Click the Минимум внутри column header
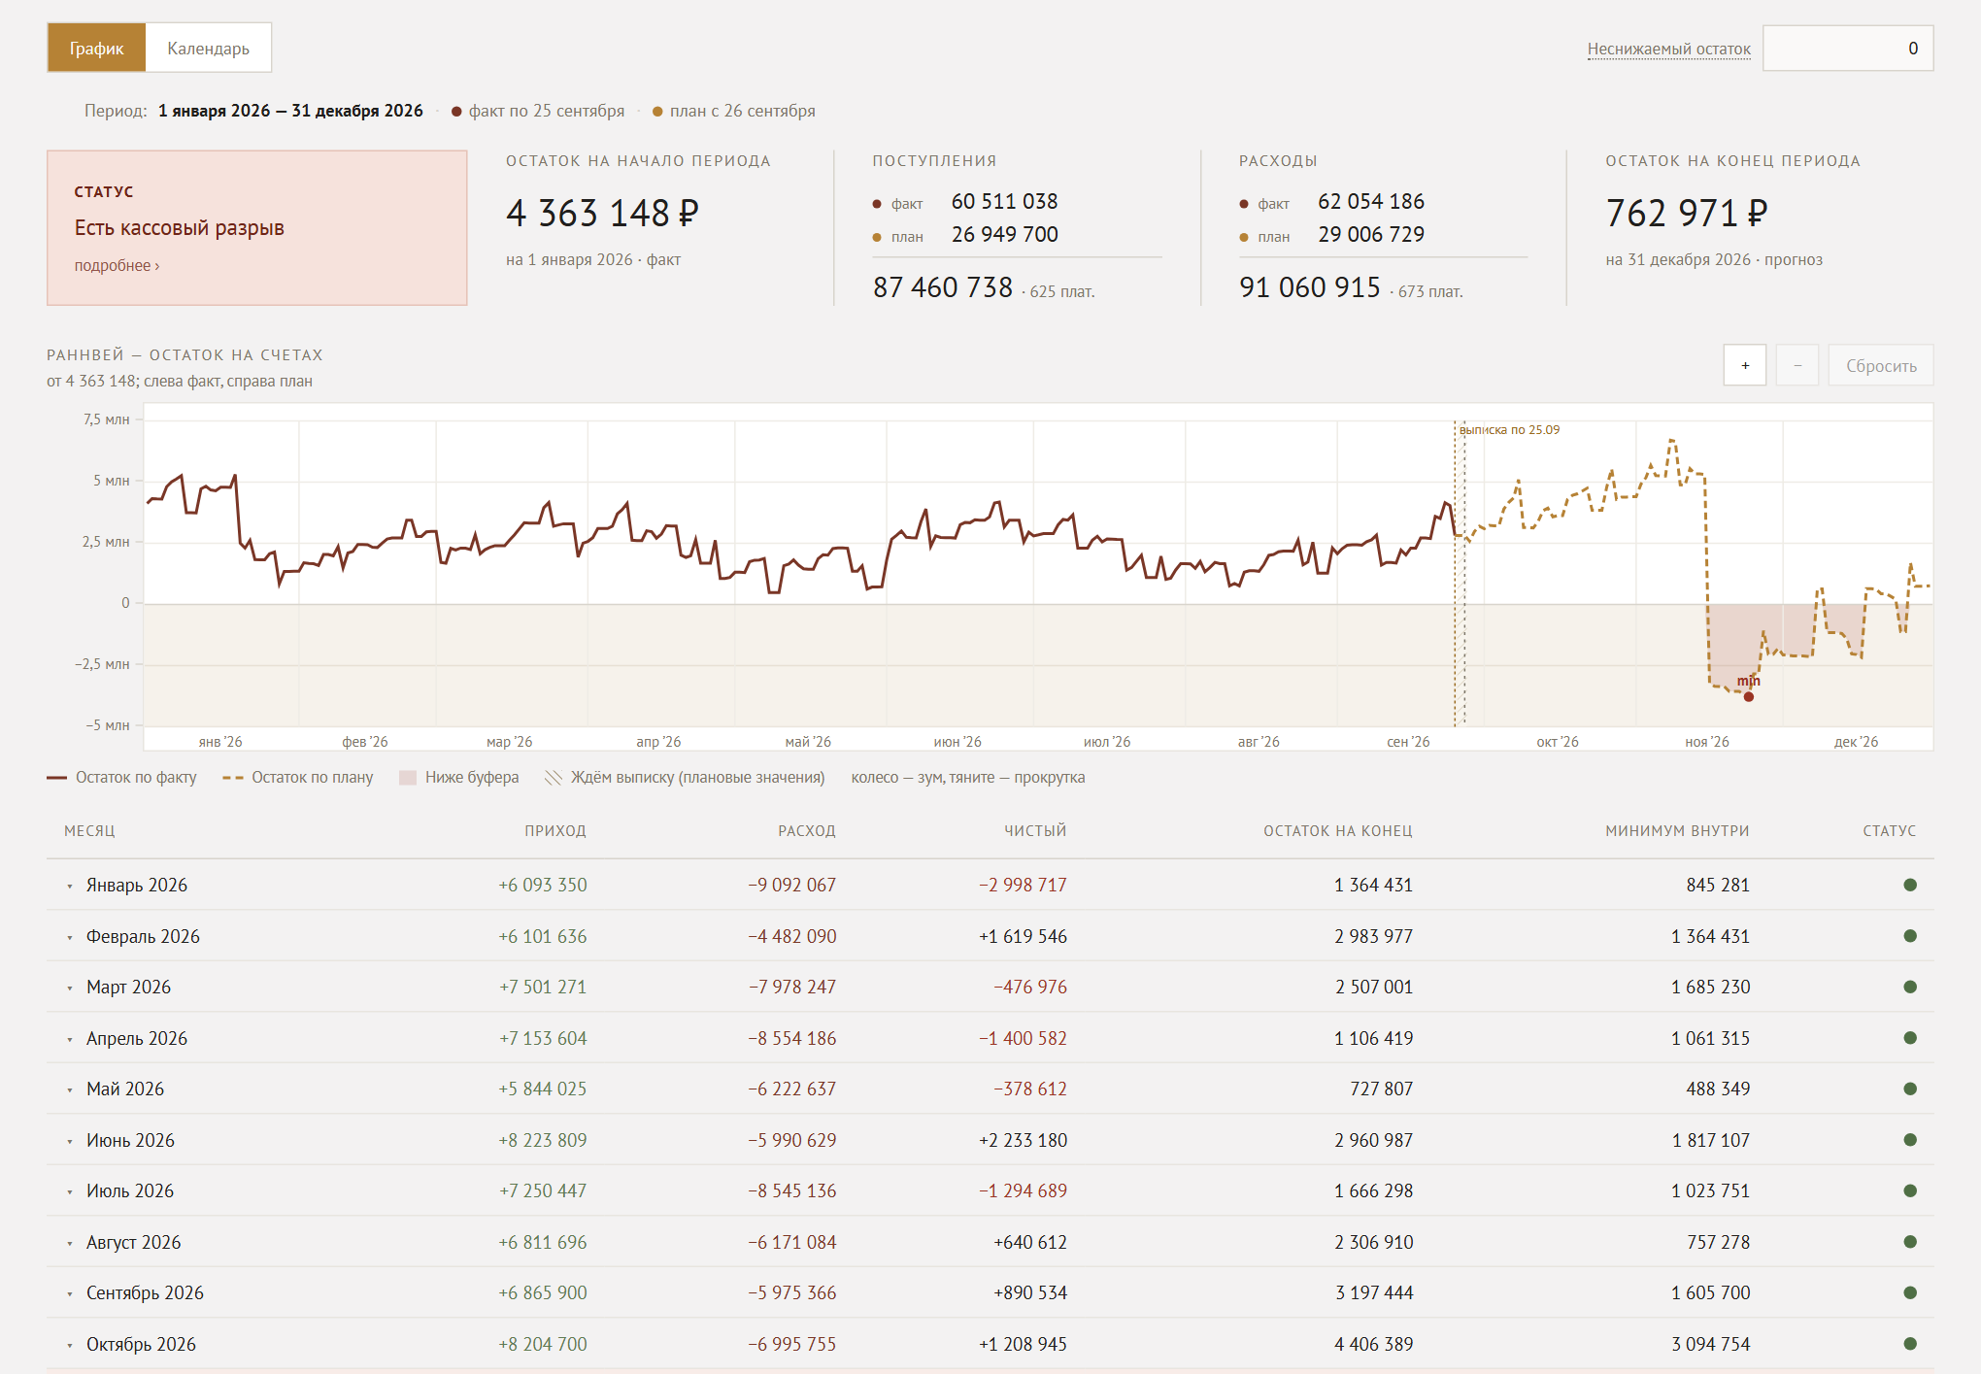This screenshot has height=1374, width=1981. tap(1677, 831)
